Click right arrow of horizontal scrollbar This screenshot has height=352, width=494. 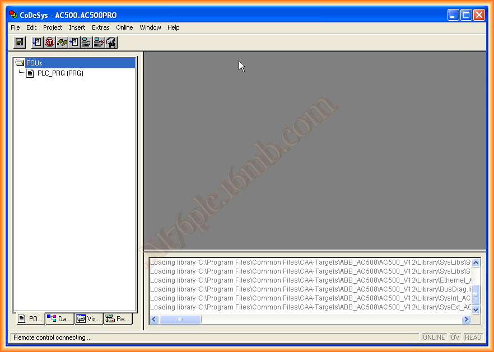tap(466, 319)
